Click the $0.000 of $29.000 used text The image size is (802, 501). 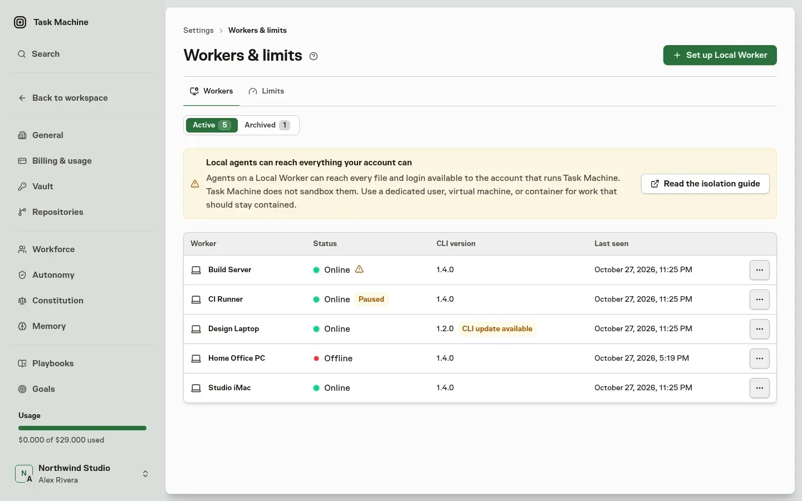pyautogui.click(x=61, y=440)
